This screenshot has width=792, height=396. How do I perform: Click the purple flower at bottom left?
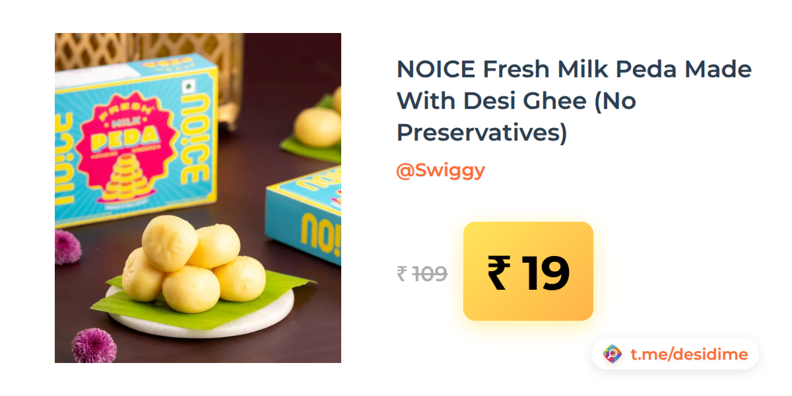pos(94,345)
